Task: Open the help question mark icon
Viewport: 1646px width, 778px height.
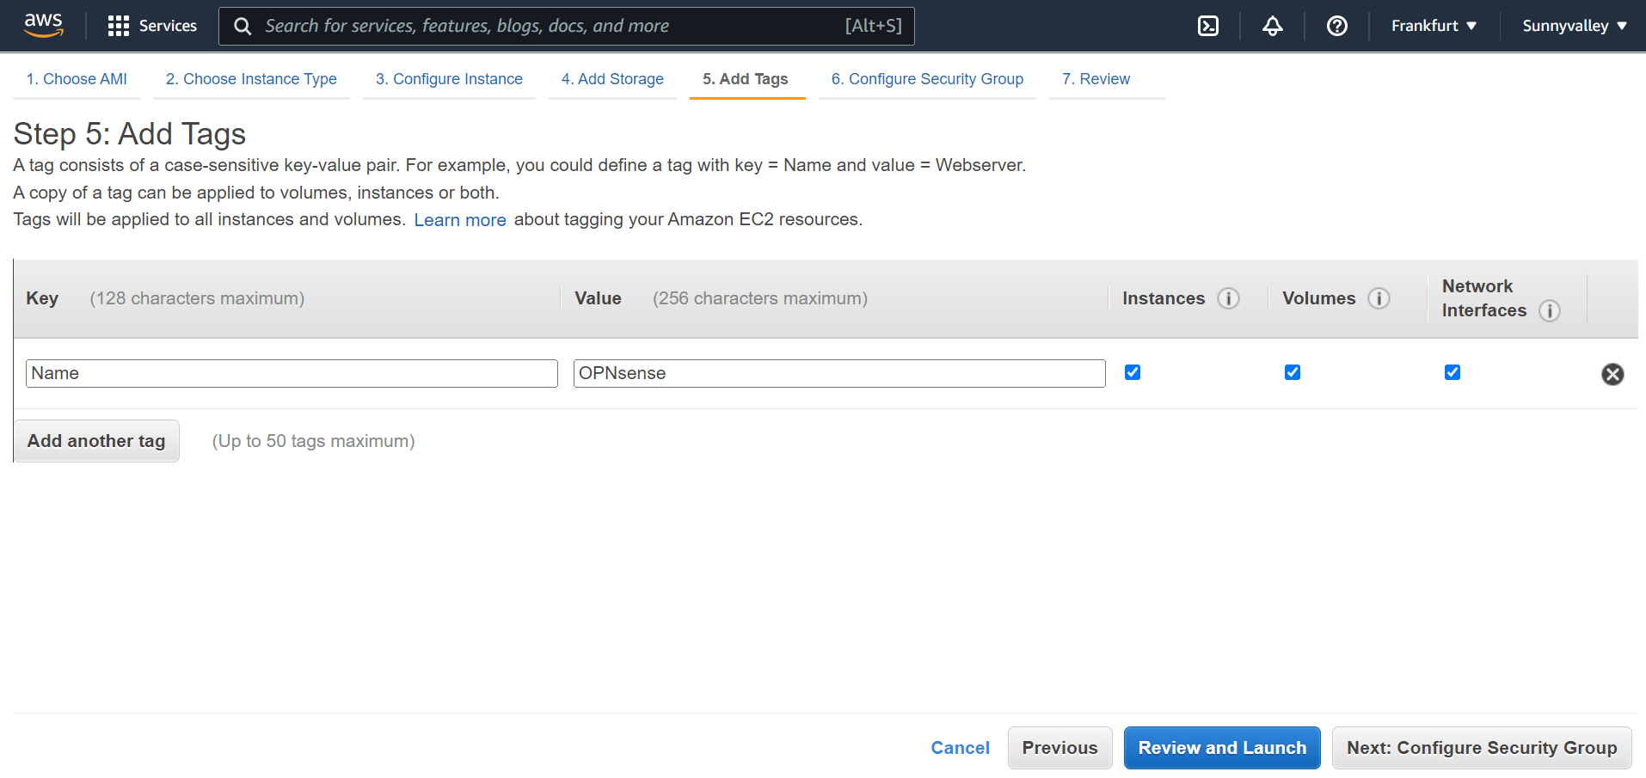Action: [1336, 26]
